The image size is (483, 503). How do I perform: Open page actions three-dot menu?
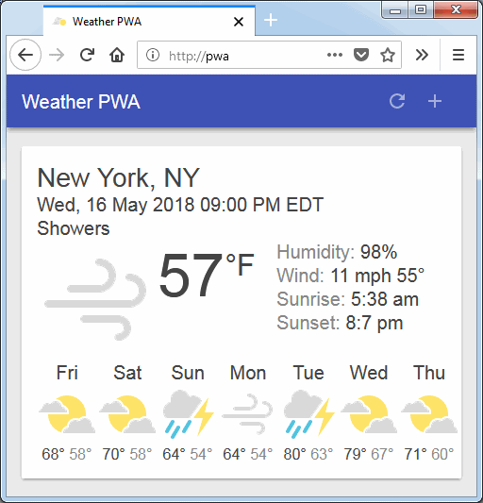coord(335,55)
